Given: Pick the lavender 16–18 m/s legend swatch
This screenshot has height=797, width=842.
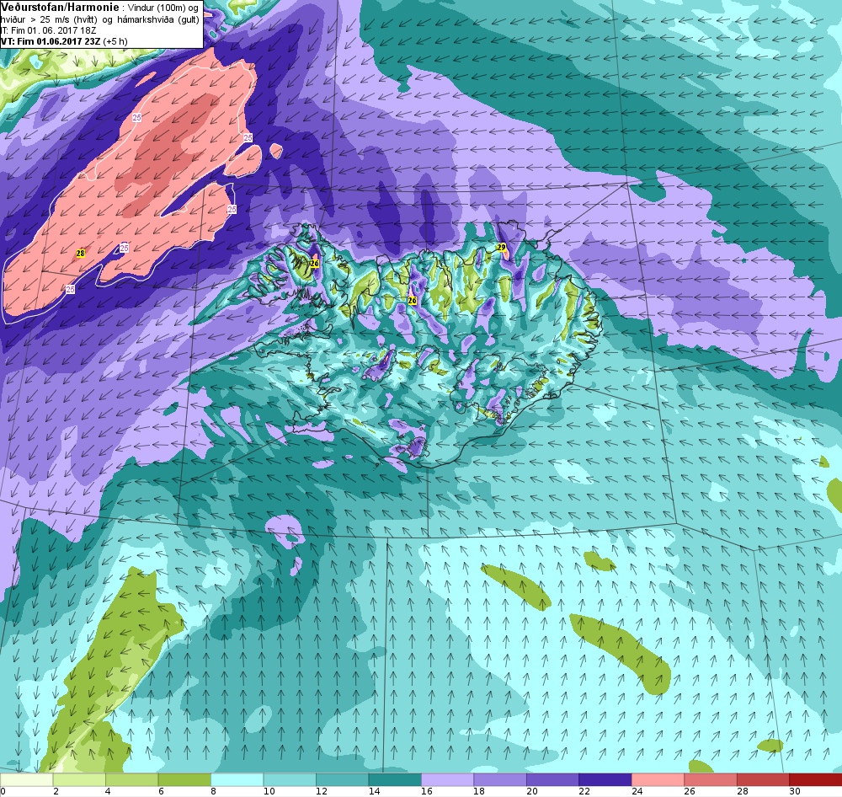Looking at the screenshot, I should (x=447, y=780).
